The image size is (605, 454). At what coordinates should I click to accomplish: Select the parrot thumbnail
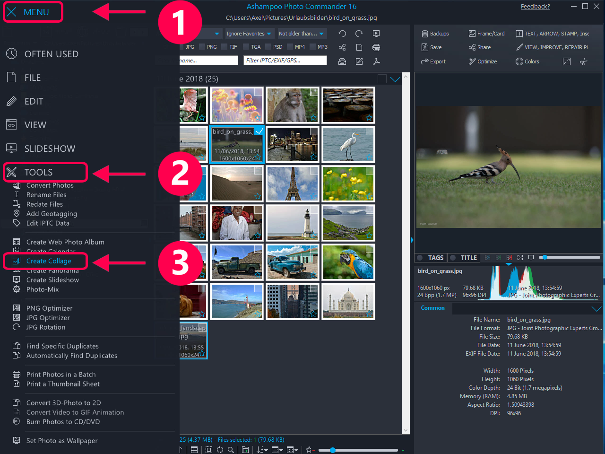pyautogui.click(x=348, y=262)
